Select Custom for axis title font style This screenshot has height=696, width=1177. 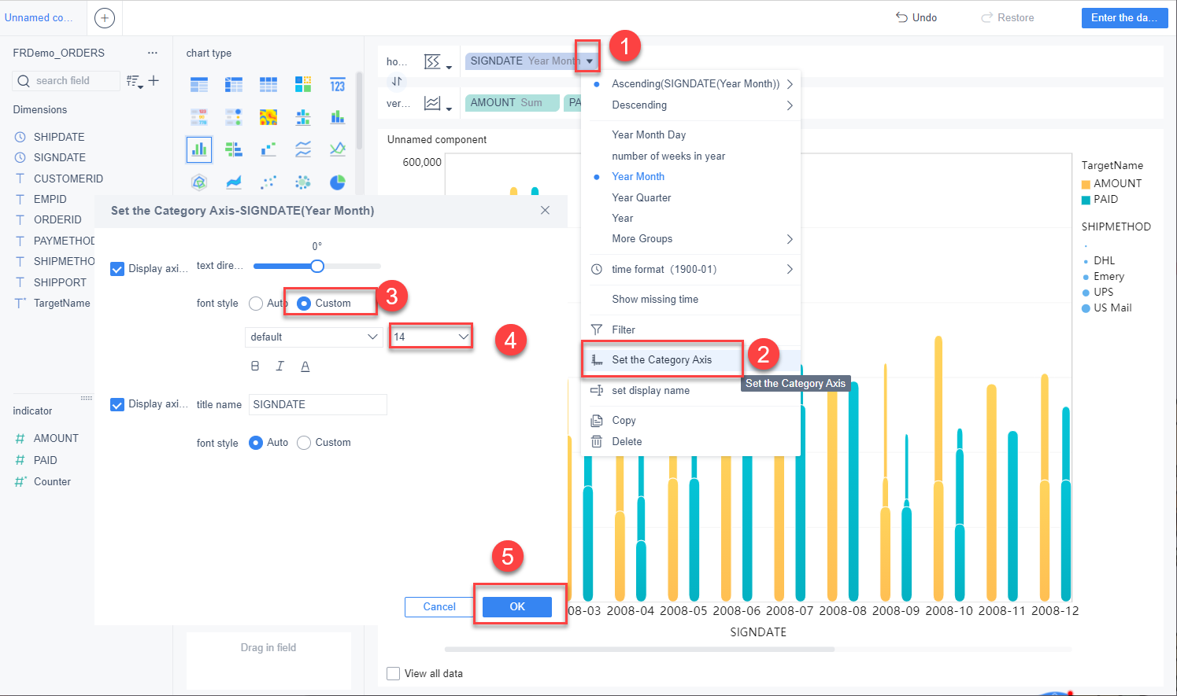click(x=304, y=443)
